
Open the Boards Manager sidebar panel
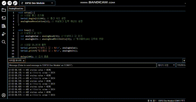[4, 18]
